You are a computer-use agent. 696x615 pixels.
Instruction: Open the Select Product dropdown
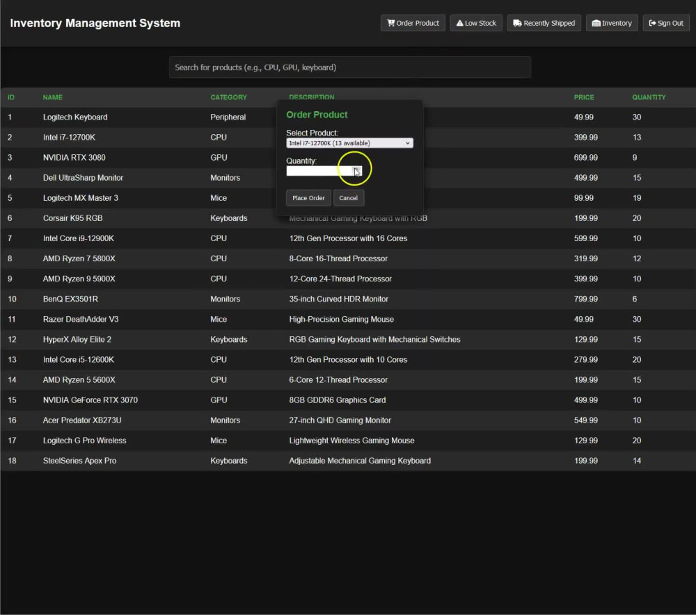(x=349, y=143)
